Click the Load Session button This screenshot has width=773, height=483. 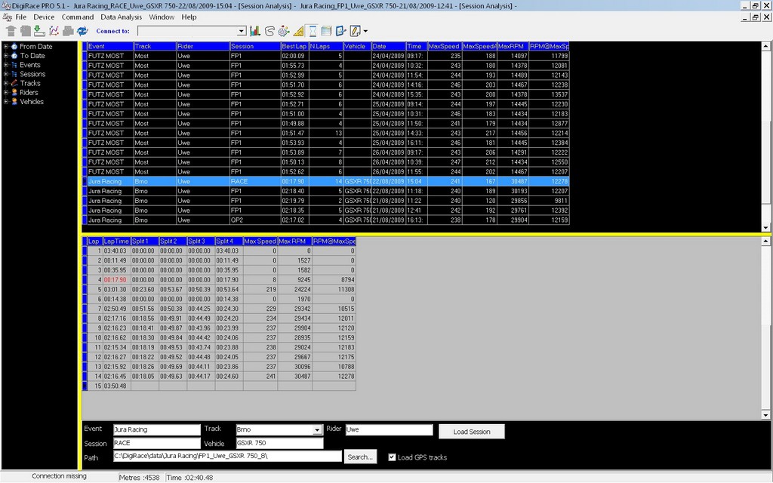471,432
